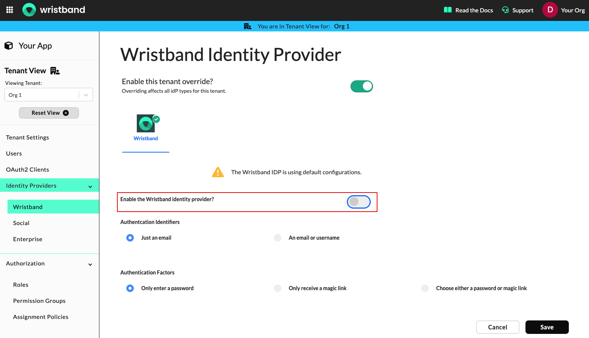Open the Social identity providers page

point(21,223)
